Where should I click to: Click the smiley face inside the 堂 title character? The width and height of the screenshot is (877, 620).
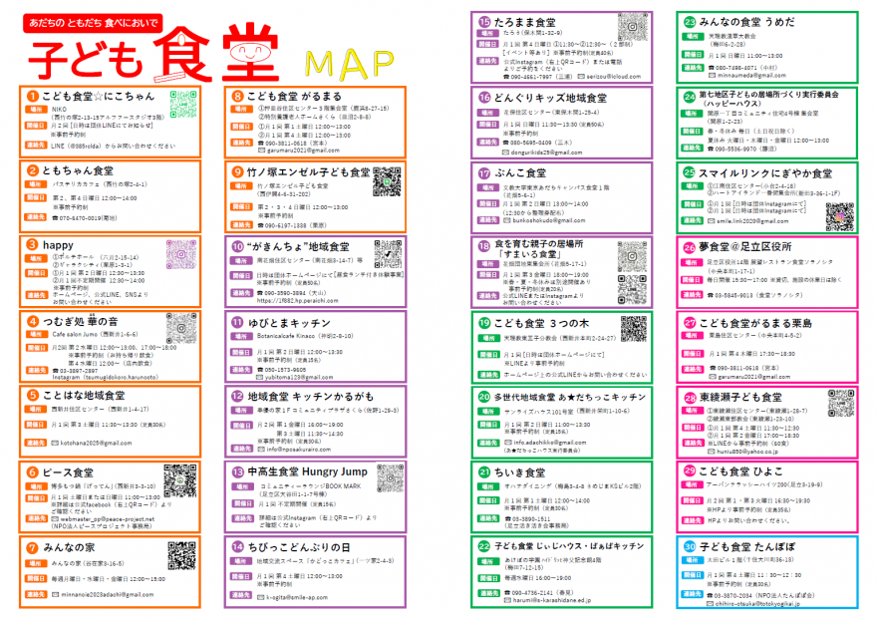click(250, 54)
